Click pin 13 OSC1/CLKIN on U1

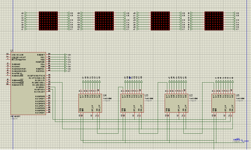pos(8,55)
